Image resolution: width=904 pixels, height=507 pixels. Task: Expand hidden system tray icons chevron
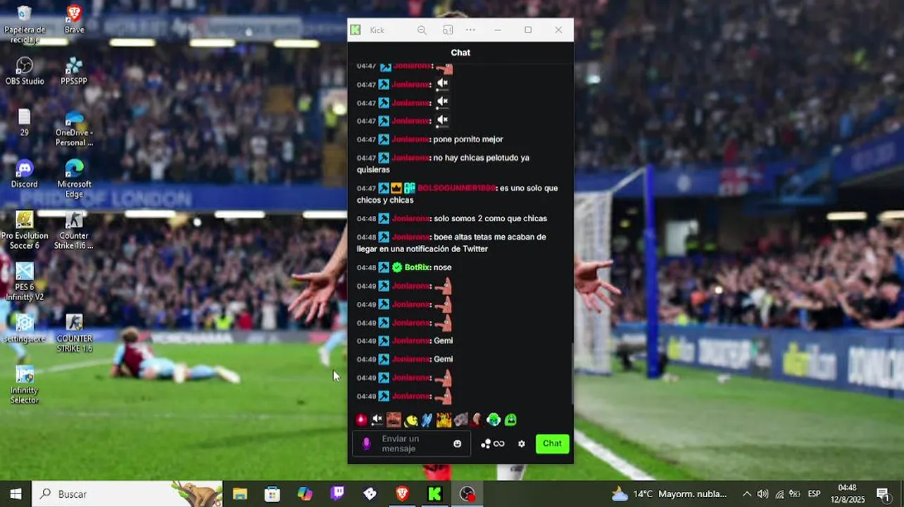coord(747,494)
